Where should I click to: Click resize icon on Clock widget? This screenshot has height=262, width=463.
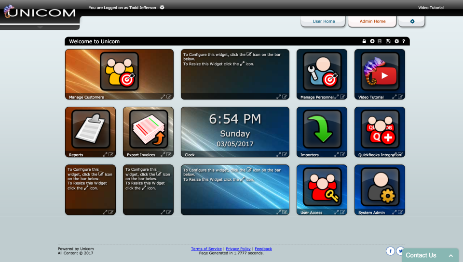278,154
